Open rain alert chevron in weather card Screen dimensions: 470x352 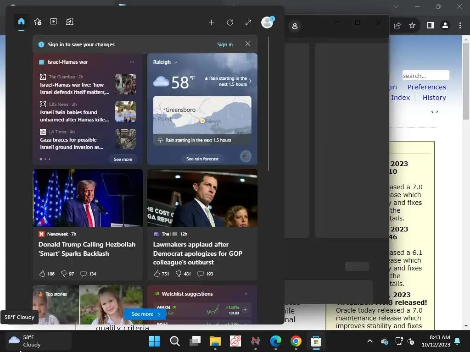250,81
